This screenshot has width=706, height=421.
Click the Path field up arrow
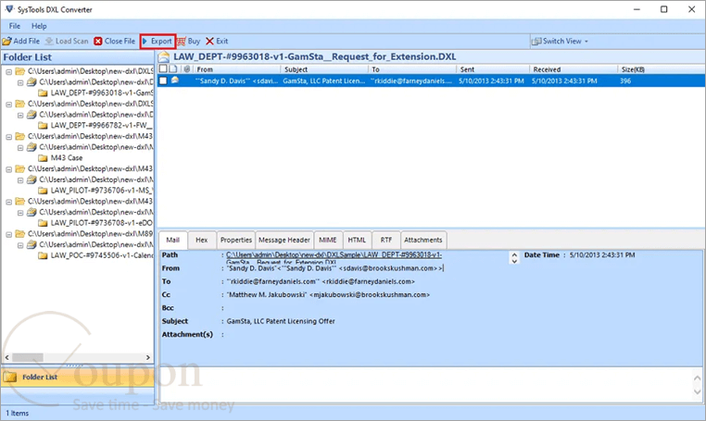(514, 254)
